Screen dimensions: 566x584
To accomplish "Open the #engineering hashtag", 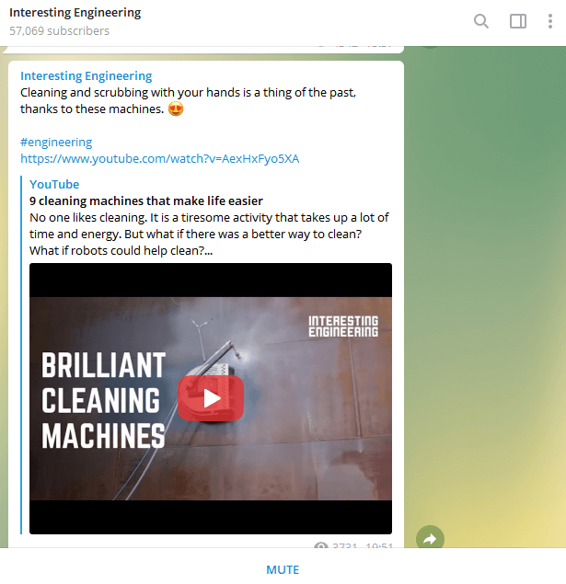I will (56, 142).
